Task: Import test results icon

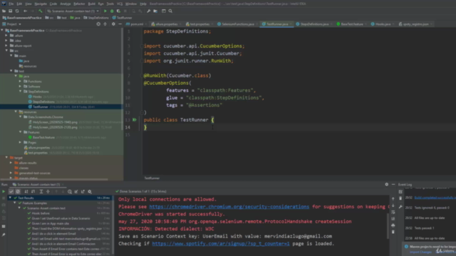Action: coord(76,191)
